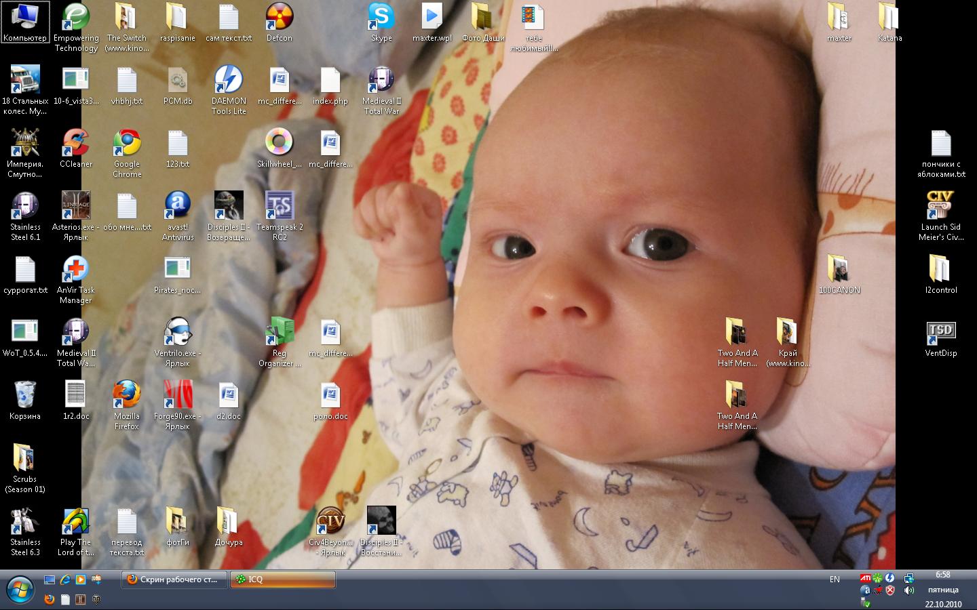Click the EN language indicator
This screenshot has width=977, height=610.
click(835, 579)
